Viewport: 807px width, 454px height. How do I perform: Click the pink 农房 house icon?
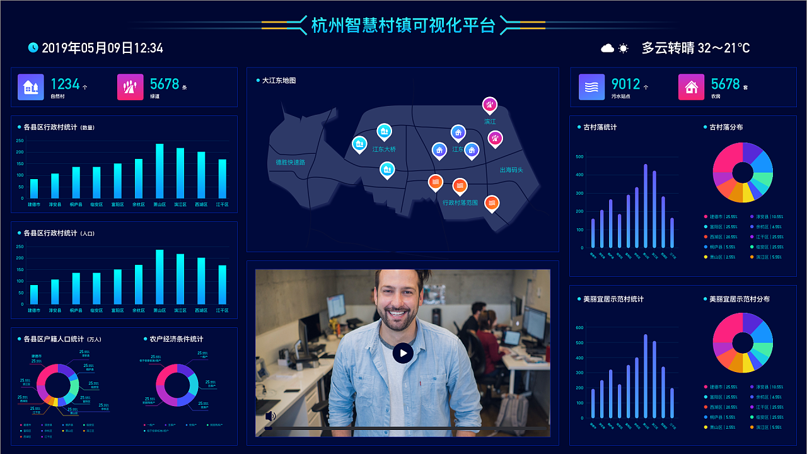pyautogui.click(x=692, y=87)
